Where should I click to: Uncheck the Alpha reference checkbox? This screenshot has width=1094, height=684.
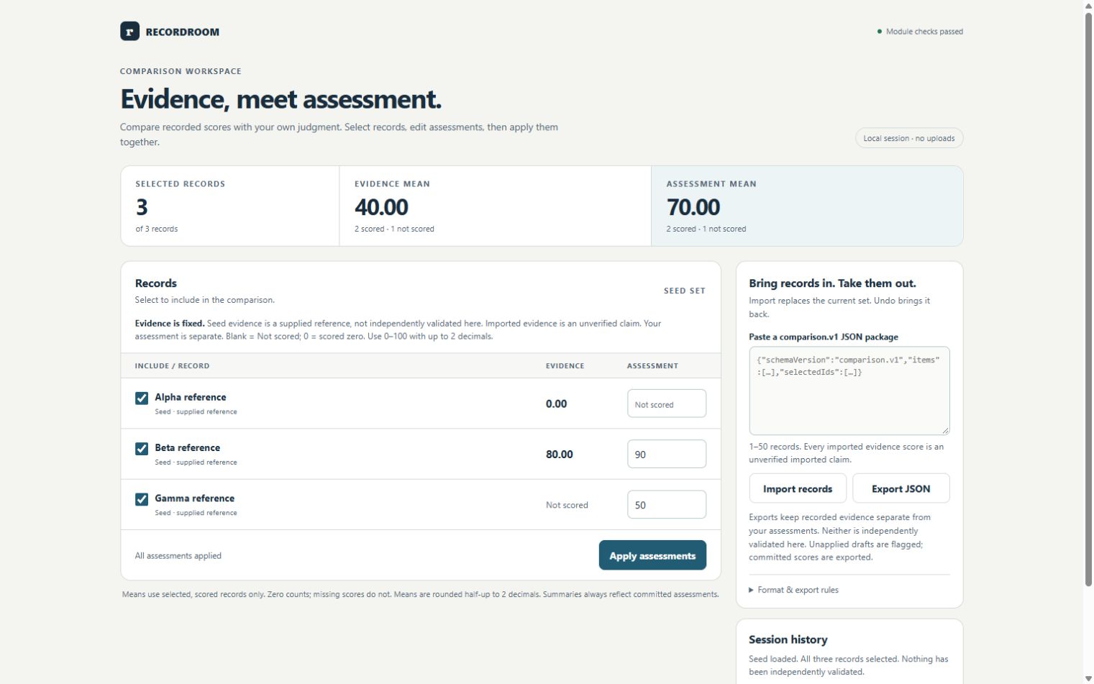click(x=142, y=398)
